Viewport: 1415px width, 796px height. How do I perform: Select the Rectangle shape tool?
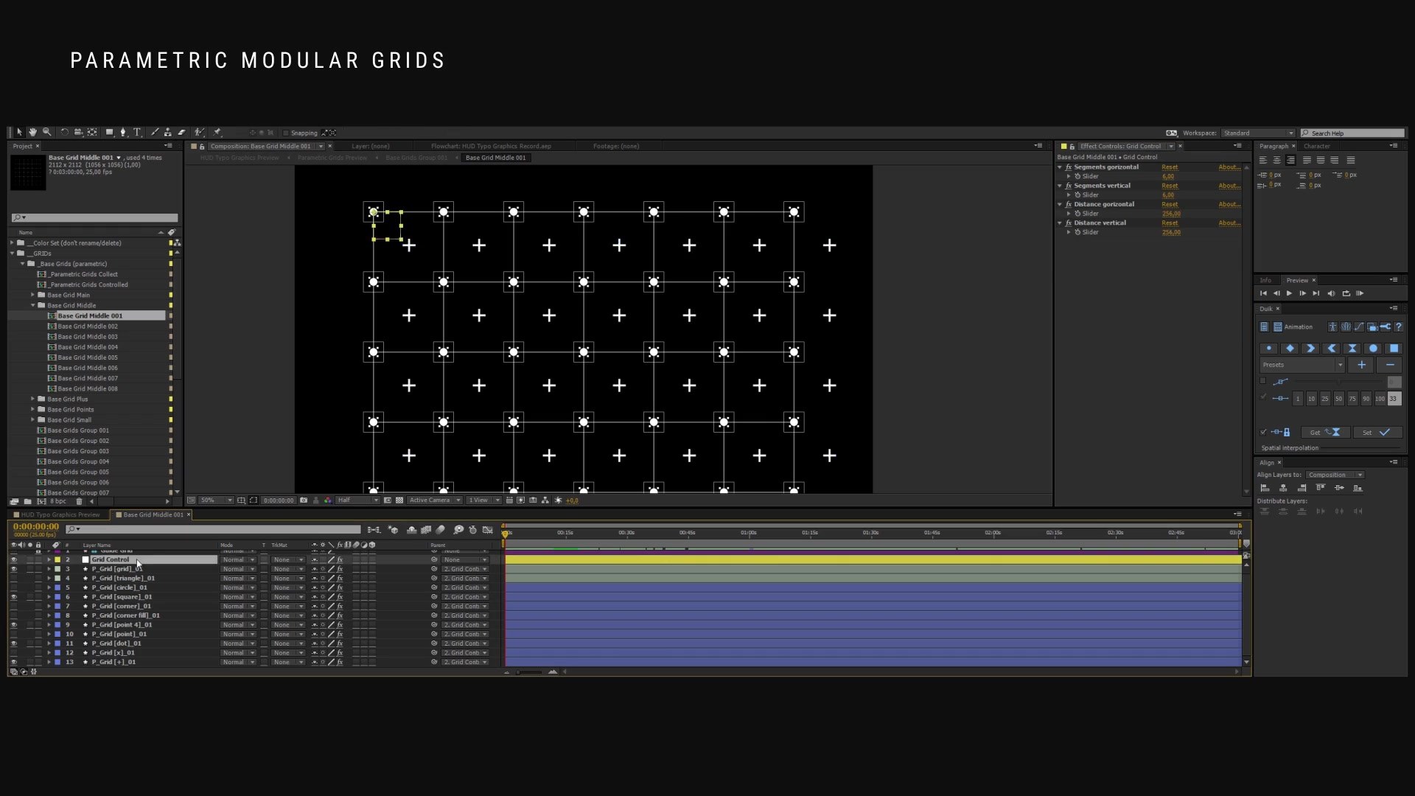(109, 133)
